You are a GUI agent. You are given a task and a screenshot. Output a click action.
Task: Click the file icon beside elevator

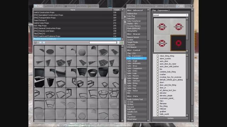click(158, 93)
